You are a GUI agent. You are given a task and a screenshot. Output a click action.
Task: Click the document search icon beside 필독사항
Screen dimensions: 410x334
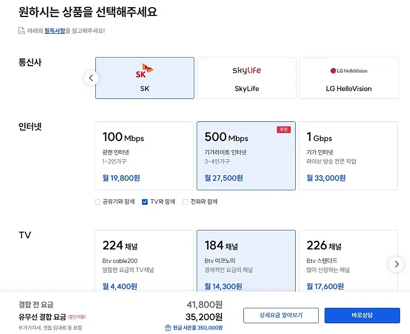coord(22,31)
